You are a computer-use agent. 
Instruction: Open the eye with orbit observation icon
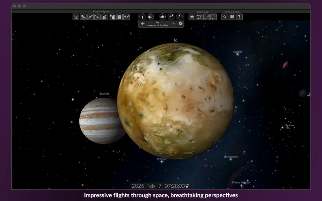[97, 17]
